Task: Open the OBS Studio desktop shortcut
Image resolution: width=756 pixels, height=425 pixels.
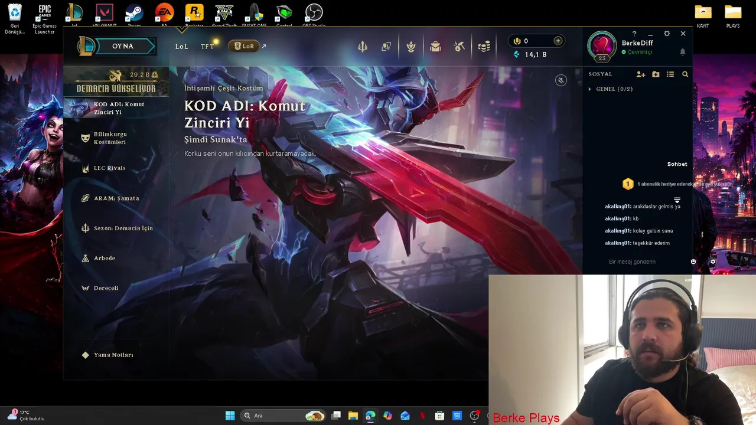Action: point(314,15)
